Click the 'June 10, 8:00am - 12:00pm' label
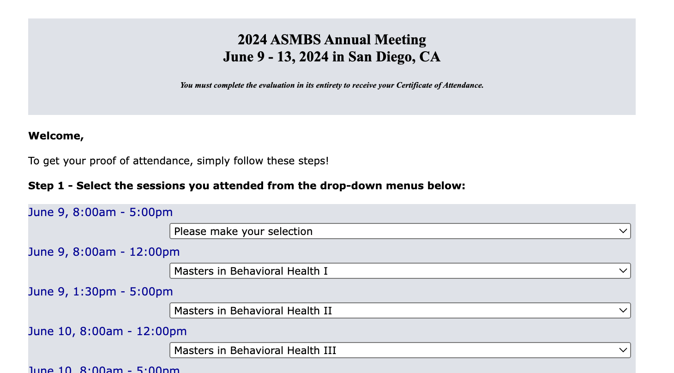 tap(108, 331)
